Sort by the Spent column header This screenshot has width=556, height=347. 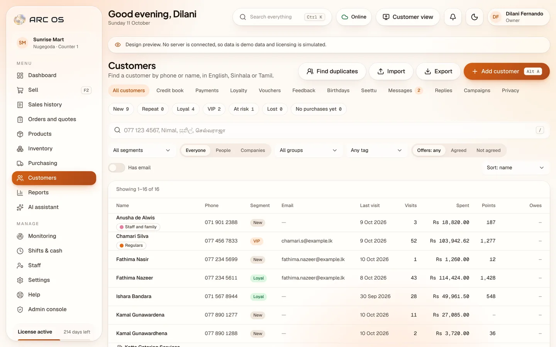click(463, 206)
